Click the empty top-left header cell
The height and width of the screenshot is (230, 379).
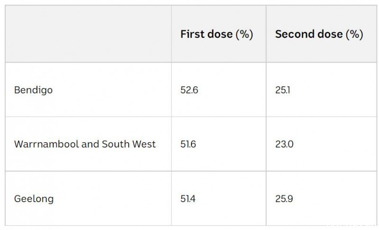point(88,34)
